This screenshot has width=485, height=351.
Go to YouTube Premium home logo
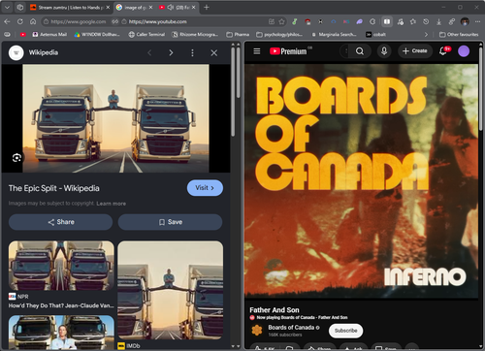point(288,51)
